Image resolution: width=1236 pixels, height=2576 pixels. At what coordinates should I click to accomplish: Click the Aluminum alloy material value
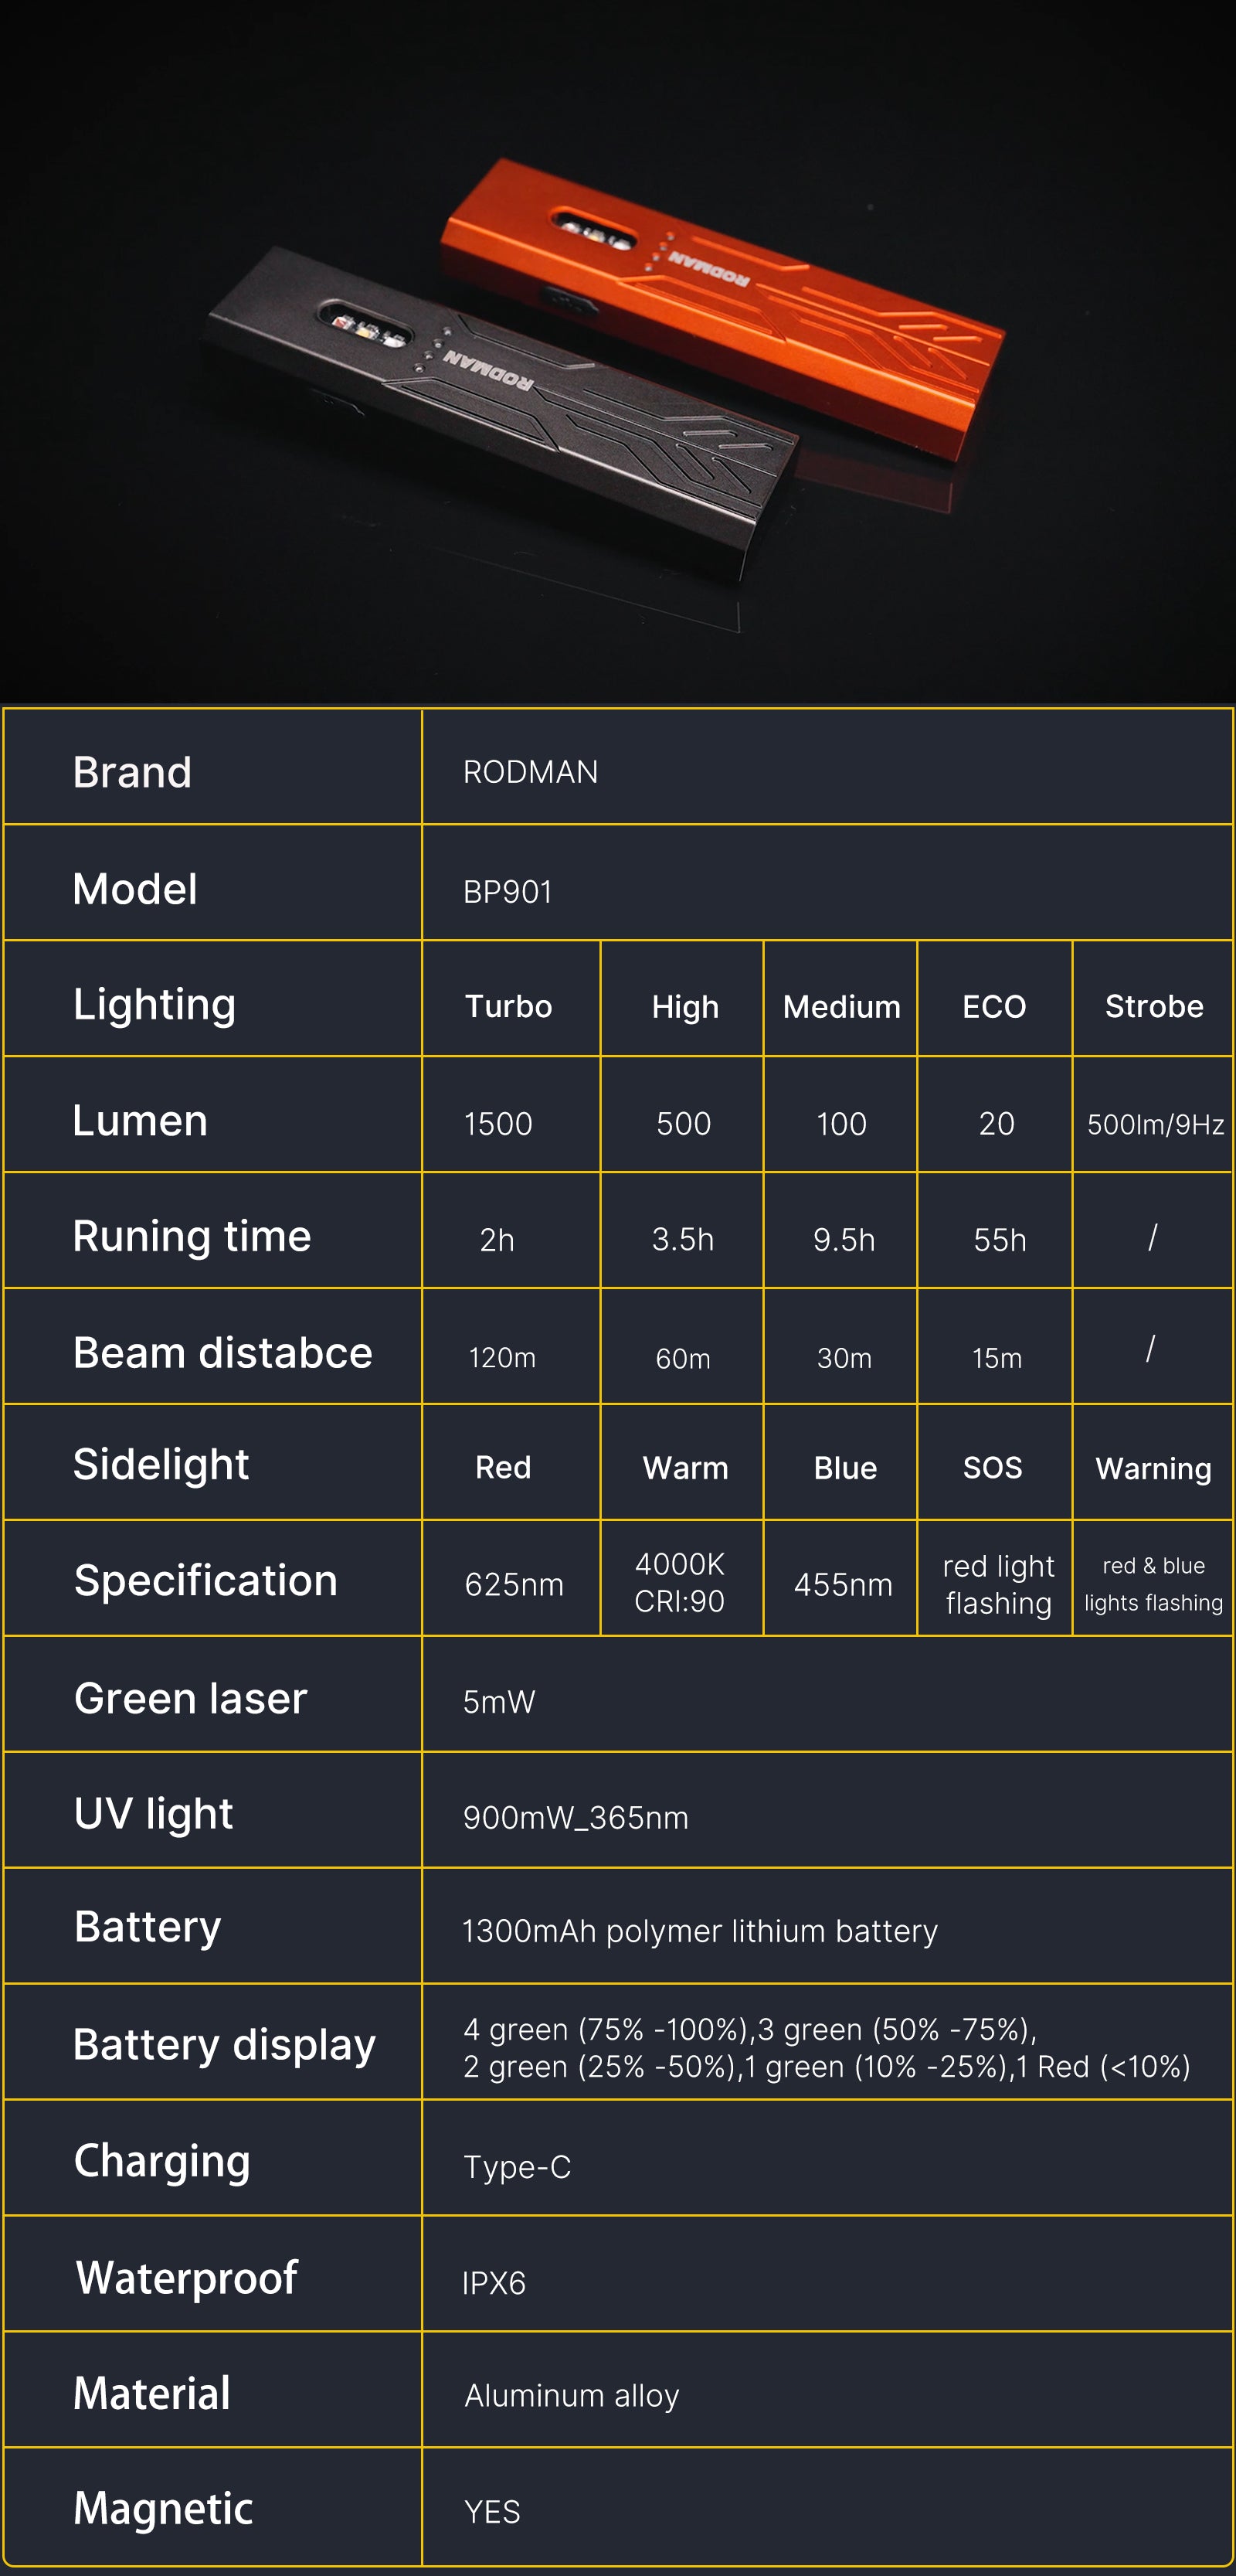point(572,2395)
